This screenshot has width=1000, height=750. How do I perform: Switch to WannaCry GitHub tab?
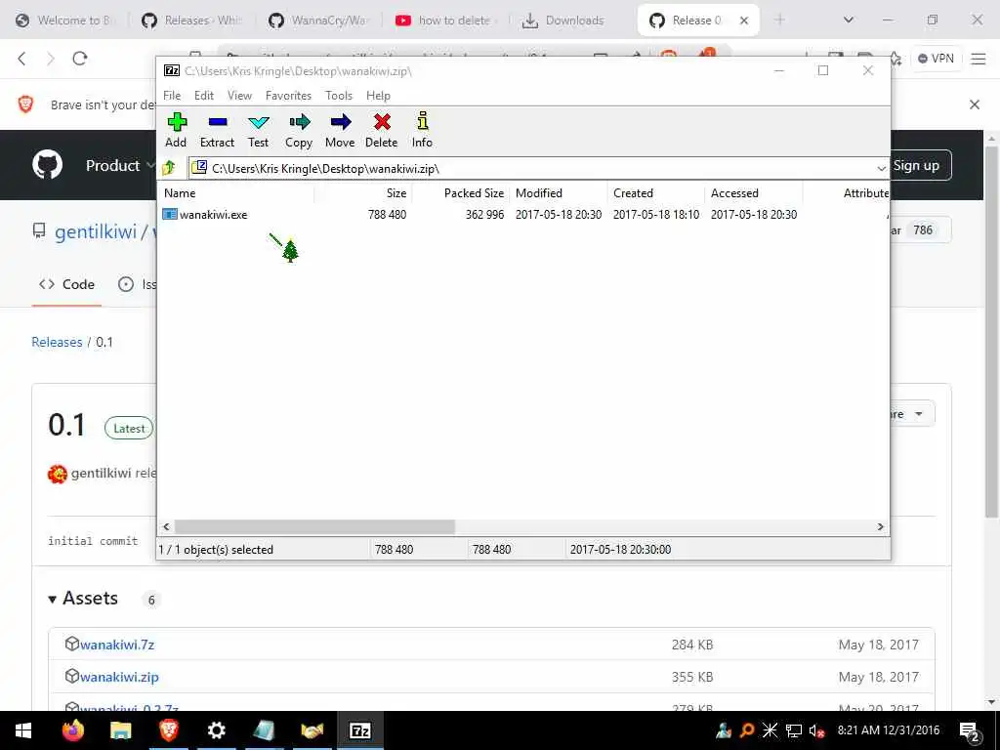click(x=317, y=21)
